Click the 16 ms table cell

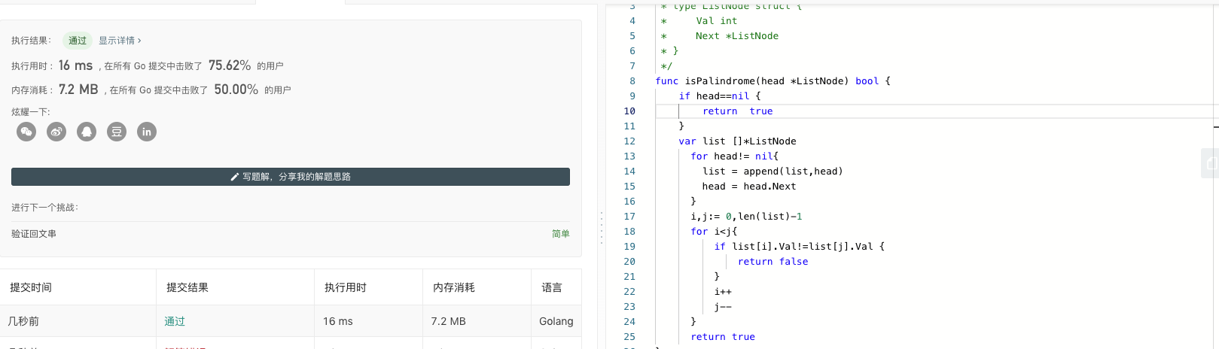(x=338, y=321)
